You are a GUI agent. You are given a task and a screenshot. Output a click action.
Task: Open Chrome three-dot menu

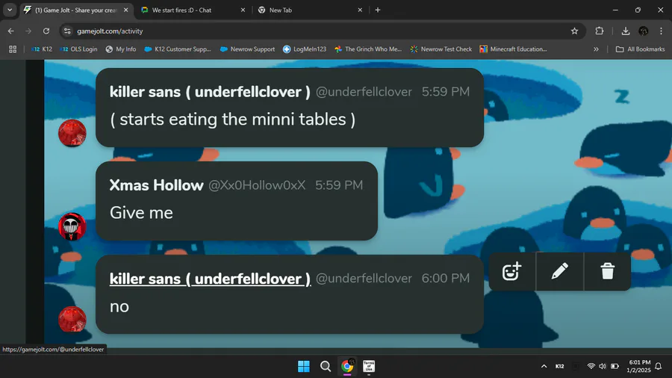(x=661, y=31)
